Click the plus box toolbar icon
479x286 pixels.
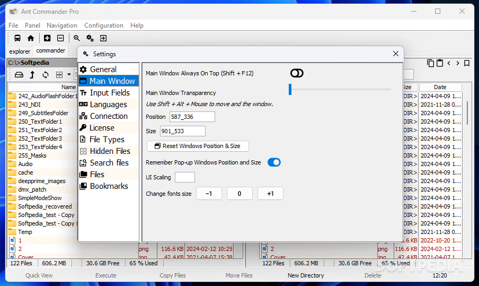tap(47, 38)
